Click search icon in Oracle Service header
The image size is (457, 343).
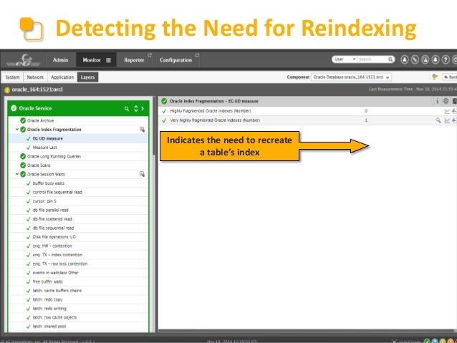click(x=127, y=109)
